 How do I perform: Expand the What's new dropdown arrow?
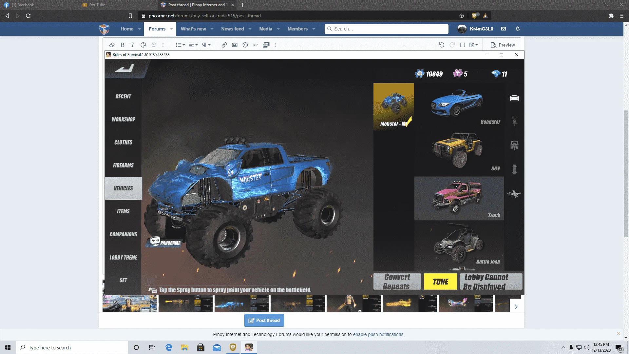tap(212, 29)
